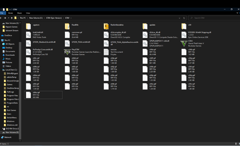Open the update folder icon
Screen dimensions: 240x147
(x=145, y=26)
